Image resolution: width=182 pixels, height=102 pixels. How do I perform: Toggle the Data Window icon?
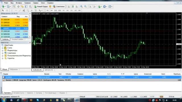[18, 7]
